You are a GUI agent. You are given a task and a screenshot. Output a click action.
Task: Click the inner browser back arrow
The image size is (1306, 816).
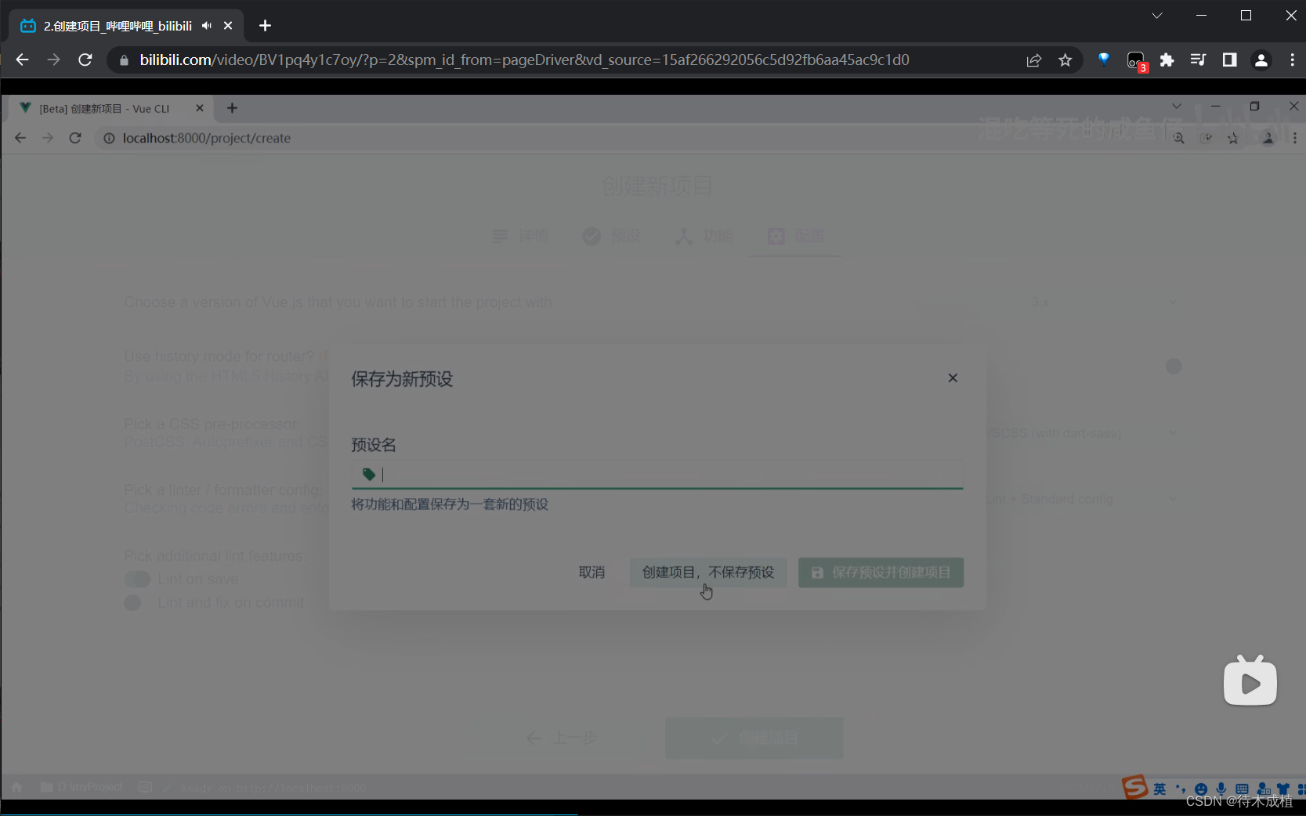pos(20,138)
